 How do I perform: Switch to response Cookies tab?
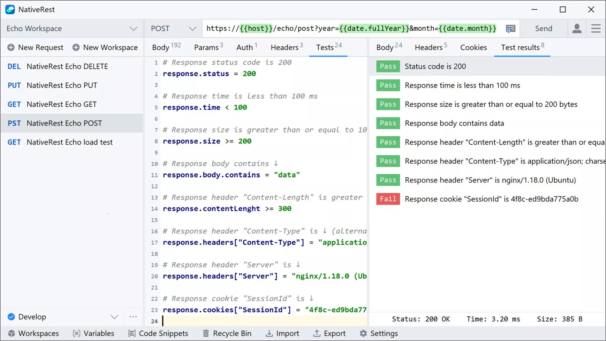pos(473,47)
